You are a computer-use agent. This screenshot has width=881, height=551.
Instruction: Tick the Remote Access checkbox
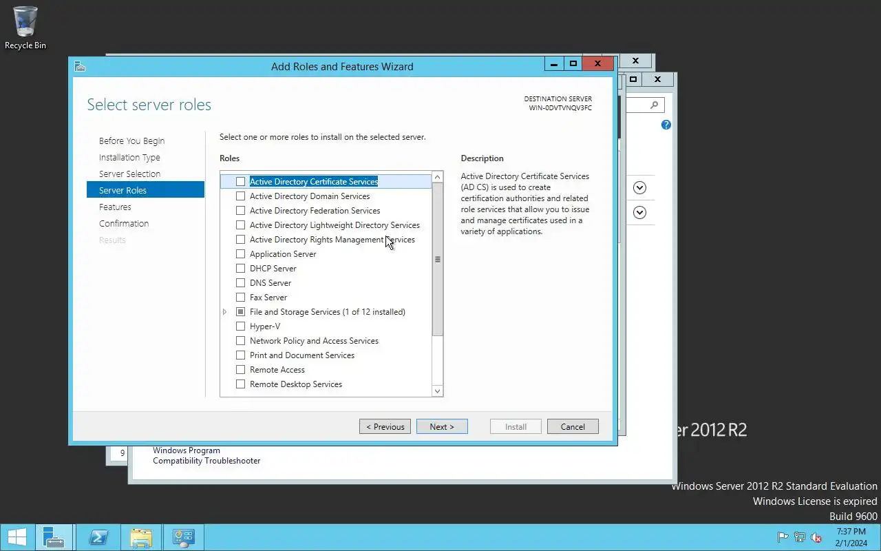(240, 370)
